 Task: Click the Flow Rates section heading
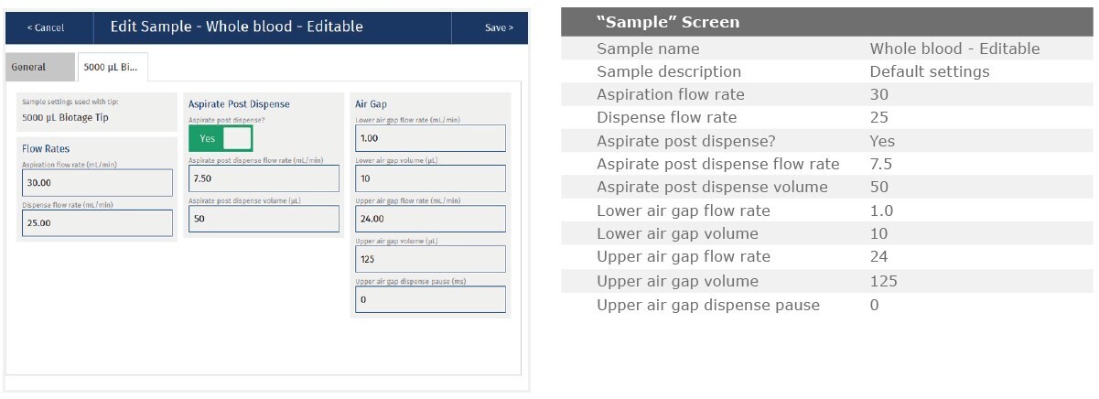click(x=46, y=148)
